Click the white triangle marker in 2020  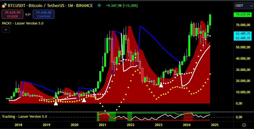84,100
